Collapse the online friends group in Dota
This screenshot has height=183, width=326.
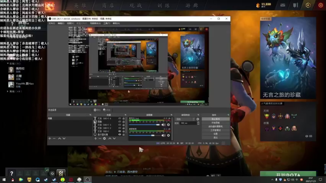[x=8, y=63]
